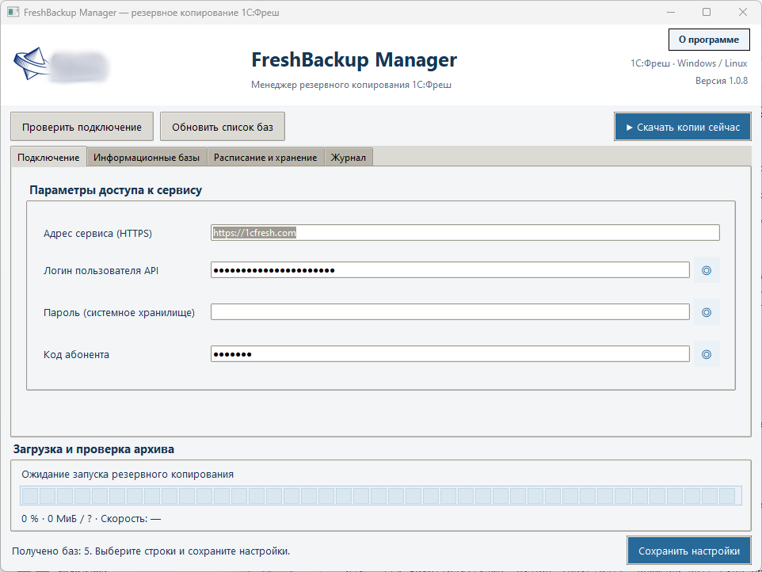The width and height of the screenshot is (762, 572).
Task: Open the Журнал tab
Action: pos(349,158)
